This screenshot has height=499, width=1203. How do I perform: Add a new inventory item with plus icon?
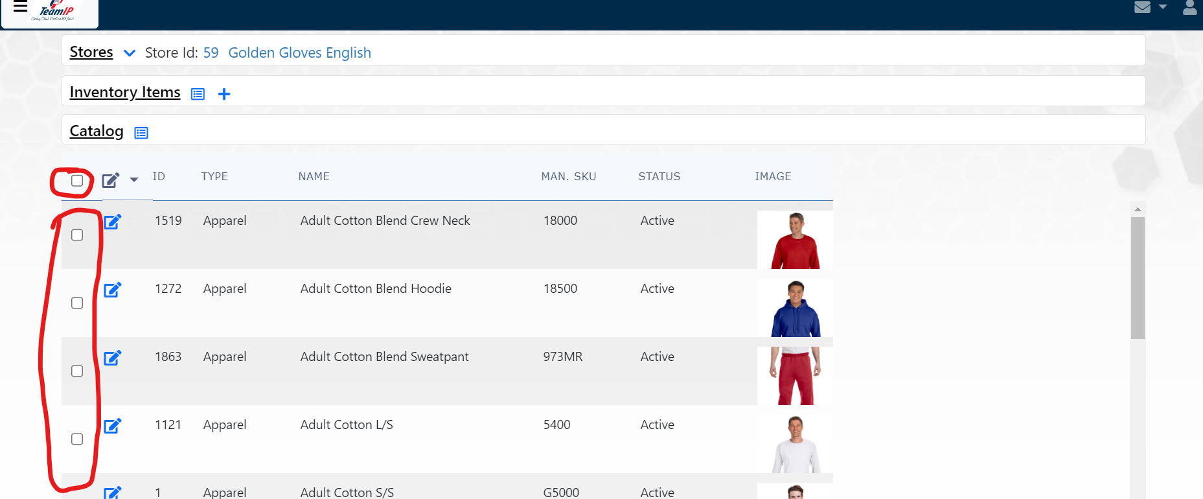pos(224,94)
